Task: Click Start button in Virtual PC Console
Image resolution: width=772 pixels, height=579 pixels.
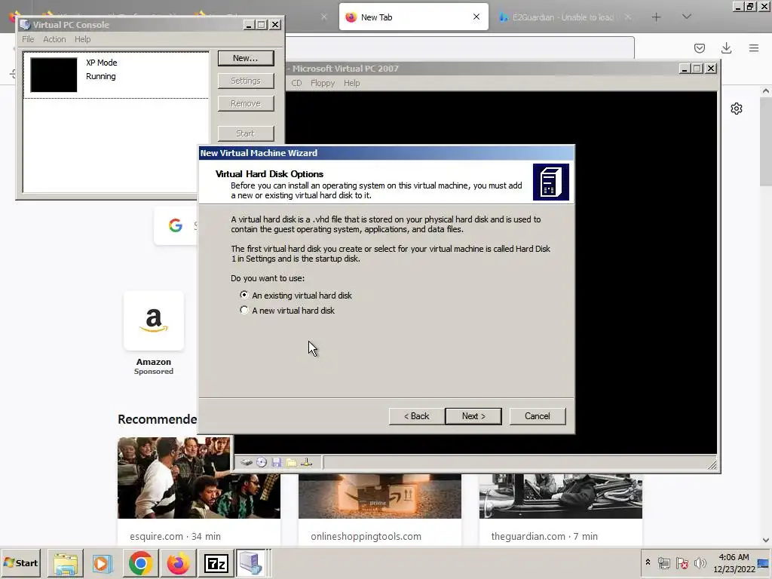Action: (x=246, y=133)
